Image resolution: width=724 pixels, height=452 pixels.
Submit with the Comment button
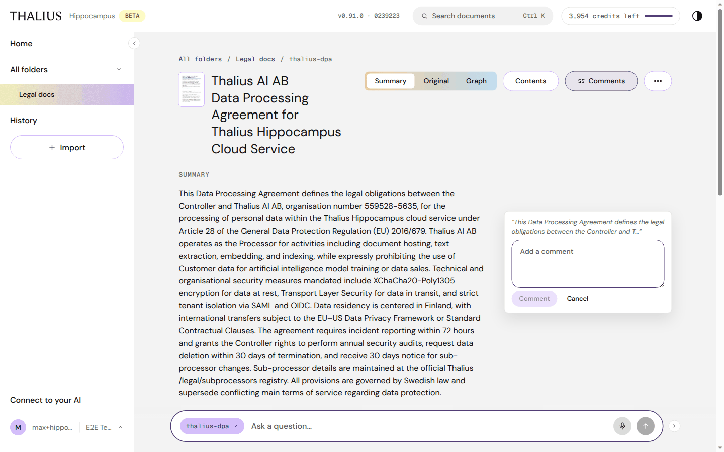coord(534,299)
